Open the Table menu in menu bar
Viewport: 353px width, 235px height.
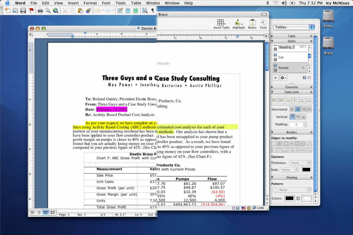click(136, 3)
